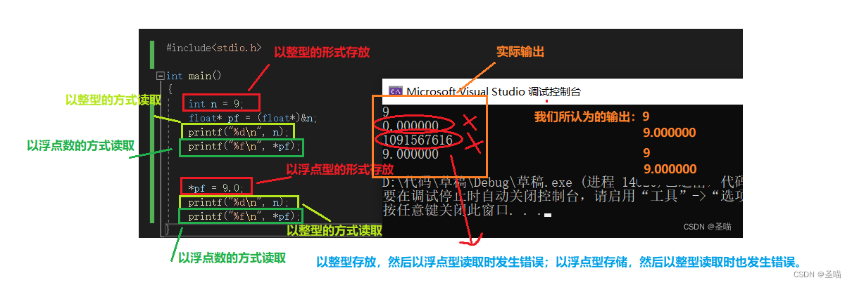Click the 要在调试停止时自动关闭控制台 console line
Viewport: 852px width, 285px height.
562,197
